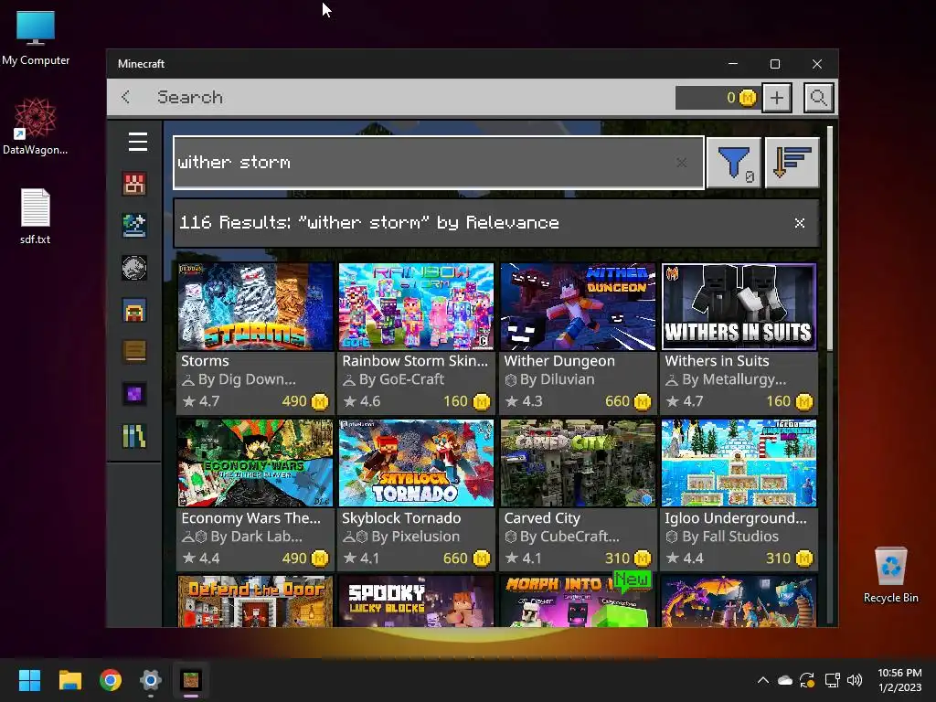Open Settings from the taskbar
Screen dimensions: 936x702
tap(151, 680)
